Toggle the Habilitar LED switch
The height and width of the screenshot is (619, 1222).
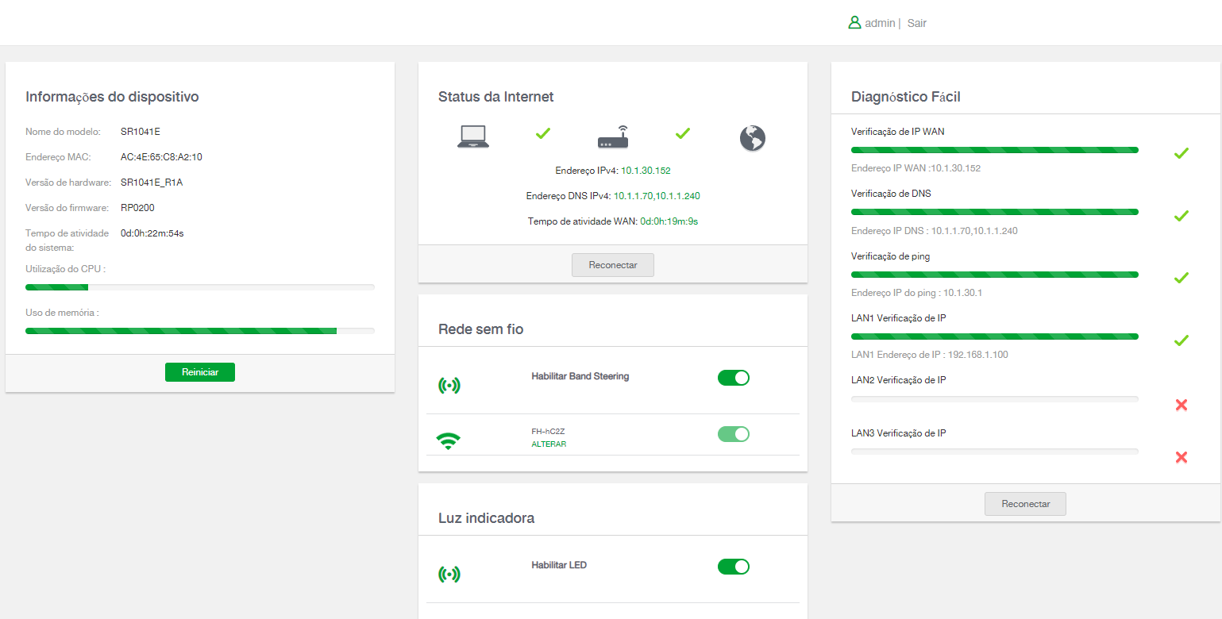pos(734,567)
